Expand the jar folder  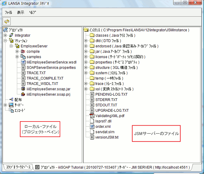(x=86, y=52)
